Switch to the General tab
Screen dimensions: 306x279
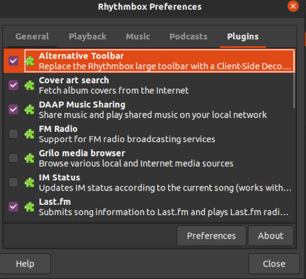point(32,37)
